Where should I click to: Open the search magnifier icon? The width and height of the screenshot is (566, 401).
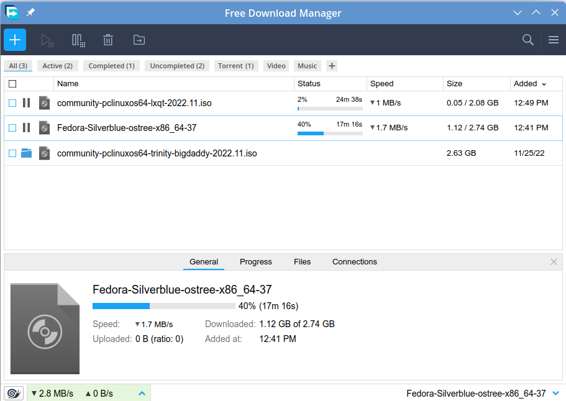click(x=527, y=40)
